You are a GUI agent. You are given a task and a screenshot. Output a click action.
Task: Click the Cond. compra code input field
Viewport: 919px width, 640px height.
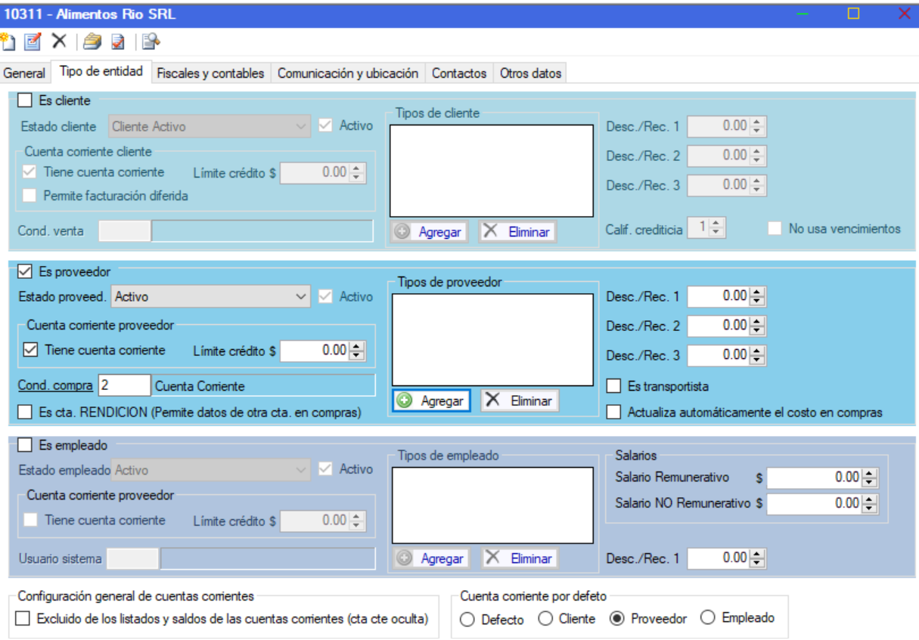click(x=123, y=385)
